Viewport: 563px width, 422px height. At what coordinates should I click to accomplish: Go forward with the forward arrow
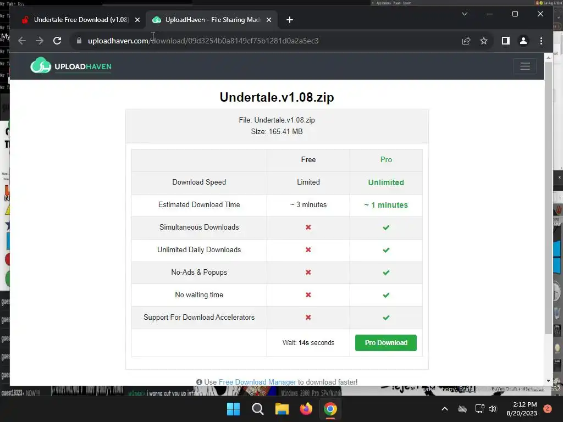click(x=40, y=41)
